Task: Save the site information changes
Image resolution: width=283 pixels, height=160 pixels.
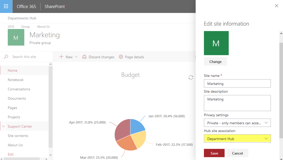Action: 214,153
